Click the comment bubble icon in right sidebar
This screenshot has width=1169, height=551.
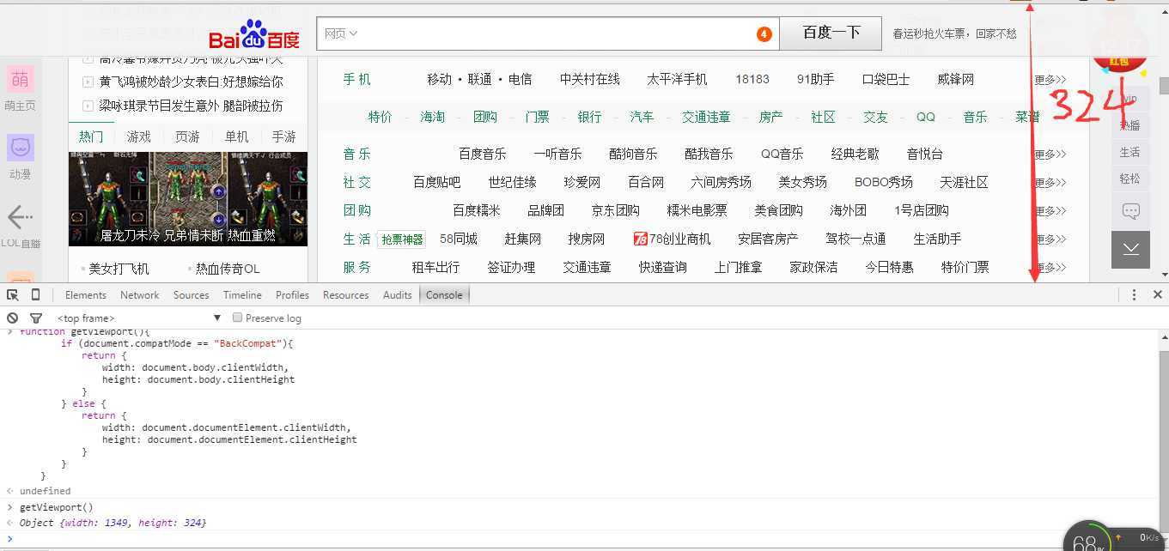point(1131,210)
